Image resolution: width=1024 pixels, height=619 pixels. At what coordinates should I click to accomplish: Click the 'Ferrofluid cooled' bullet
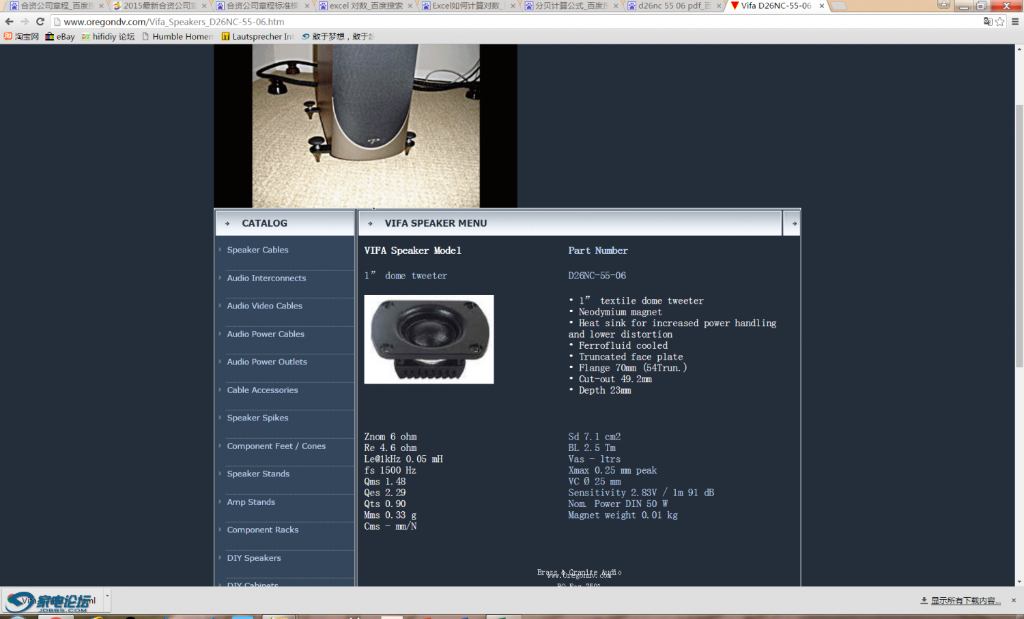coord(623,345)
